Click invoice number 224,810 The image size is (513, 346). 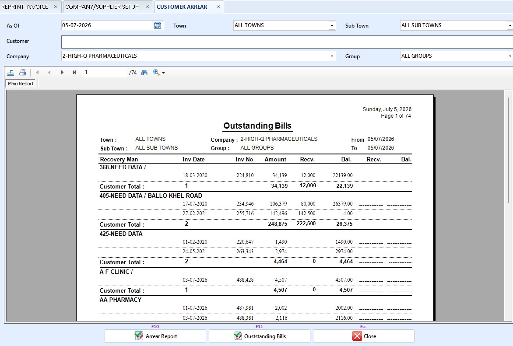(x=245, y=175)
